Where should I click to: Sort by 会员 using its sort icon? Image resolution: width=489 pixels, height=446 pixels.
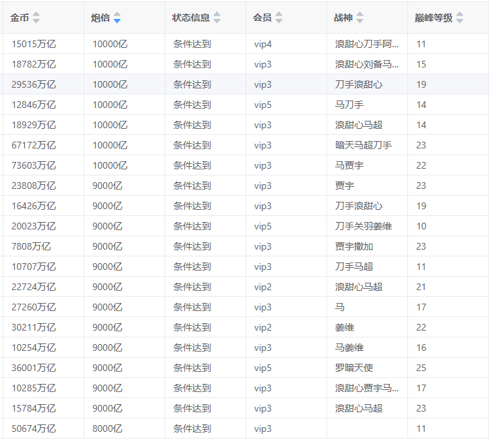coord(279,18)
